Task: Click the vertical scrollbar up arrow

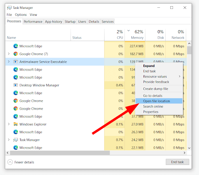Action: [x=189, y=43]
